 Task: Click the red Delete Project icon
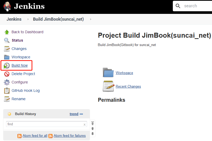(x=7, y=74)
